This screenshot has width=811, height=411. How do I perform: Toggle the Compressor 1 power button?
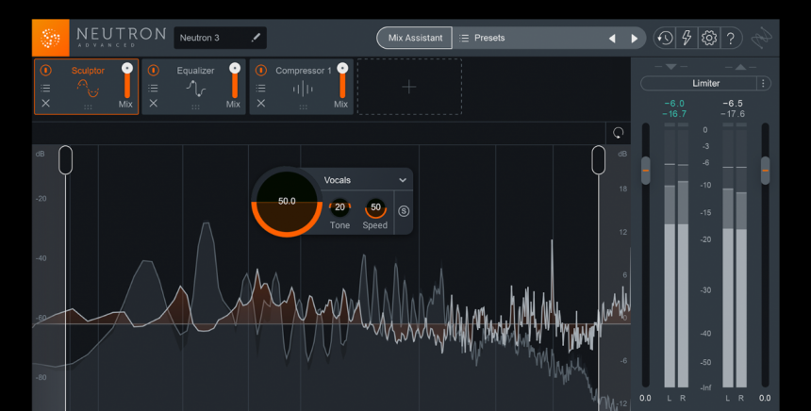point(260,70)
